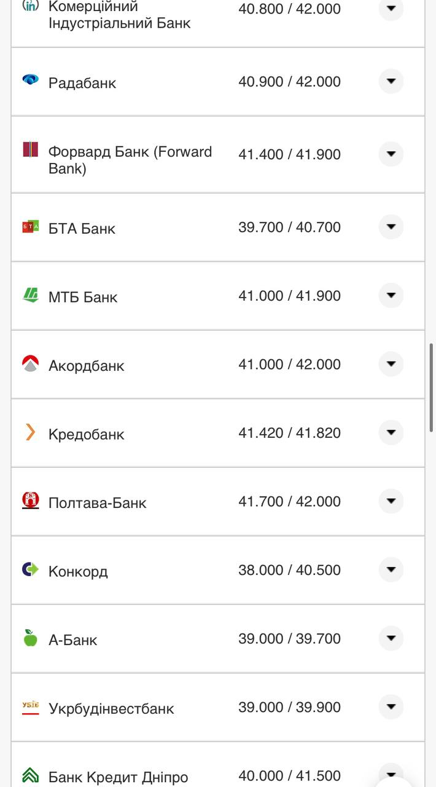Screen dimensions: 436x787
Task: Click the Полтава-Банк bank name
Action: (x=97, y=502)
